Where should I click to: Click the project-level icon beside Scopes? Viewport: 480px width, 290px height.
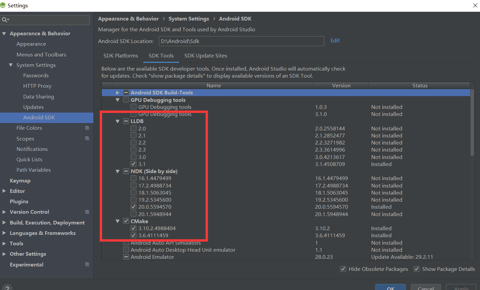tap(87, 138)
